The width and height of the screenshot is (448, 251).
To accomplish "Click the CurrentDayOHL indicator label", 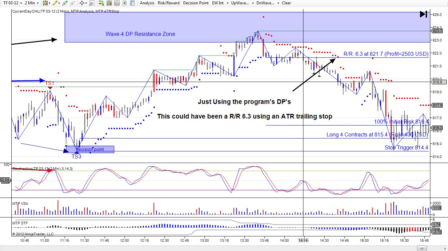I will coord(65,11).
